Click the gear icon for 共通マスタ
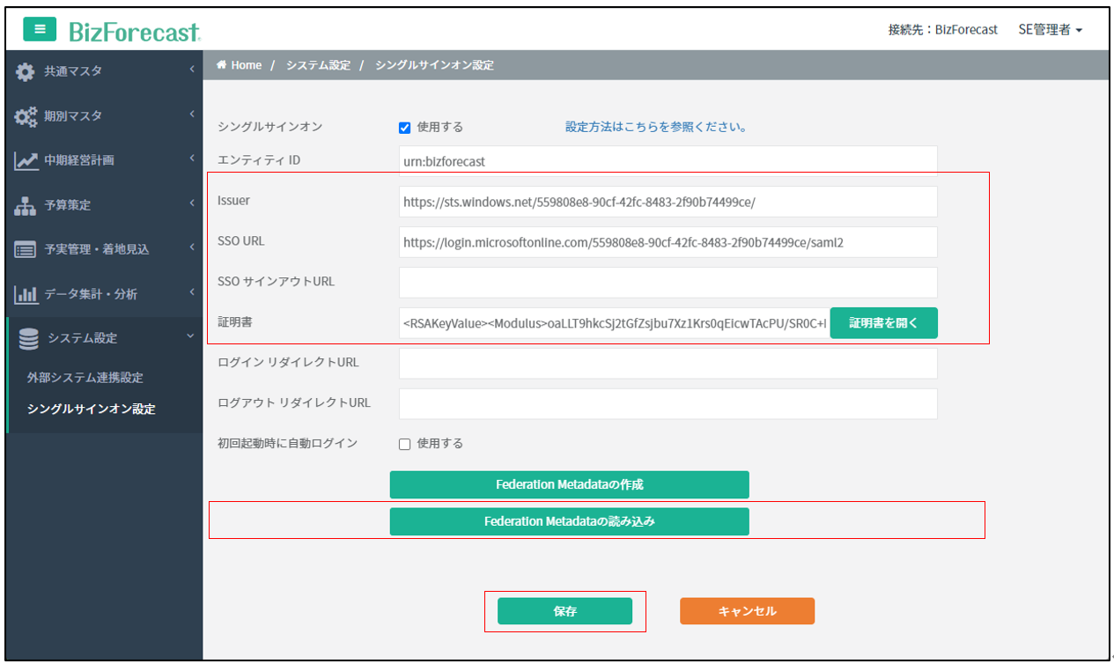This screenshot has width=1114, height=664. click(26, 71)
